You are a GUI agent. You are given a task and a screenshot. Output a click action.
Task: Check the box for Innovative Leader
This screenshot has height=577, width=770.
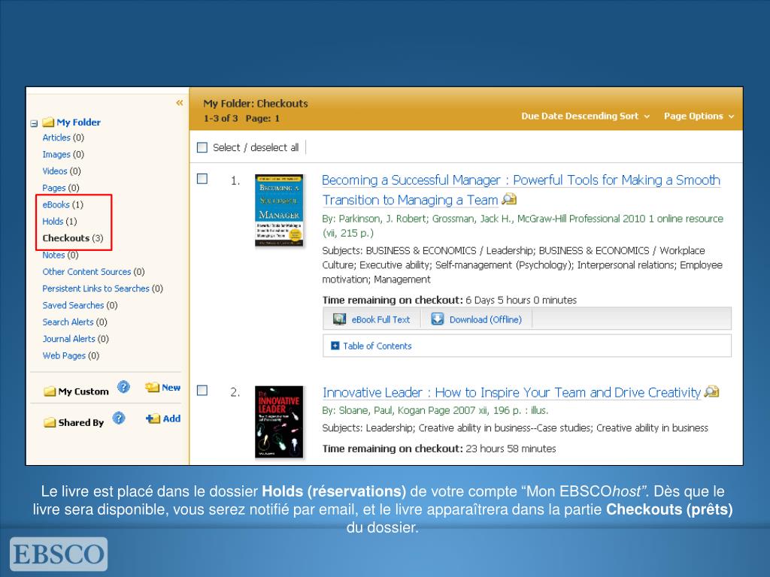202,391
